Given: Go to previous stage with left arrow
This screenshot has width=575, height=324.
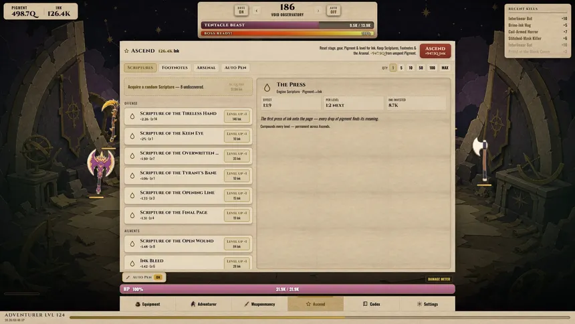Looking at the screenshot, I should tap(257, 11).
